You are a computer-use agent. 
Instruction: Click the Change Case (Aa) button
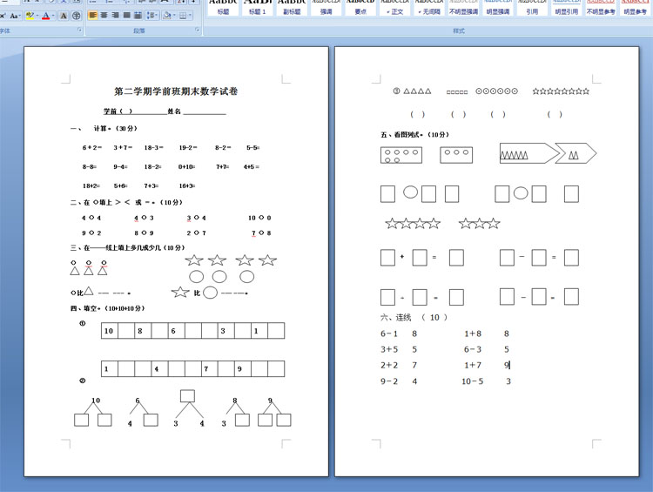coord(15,16)
